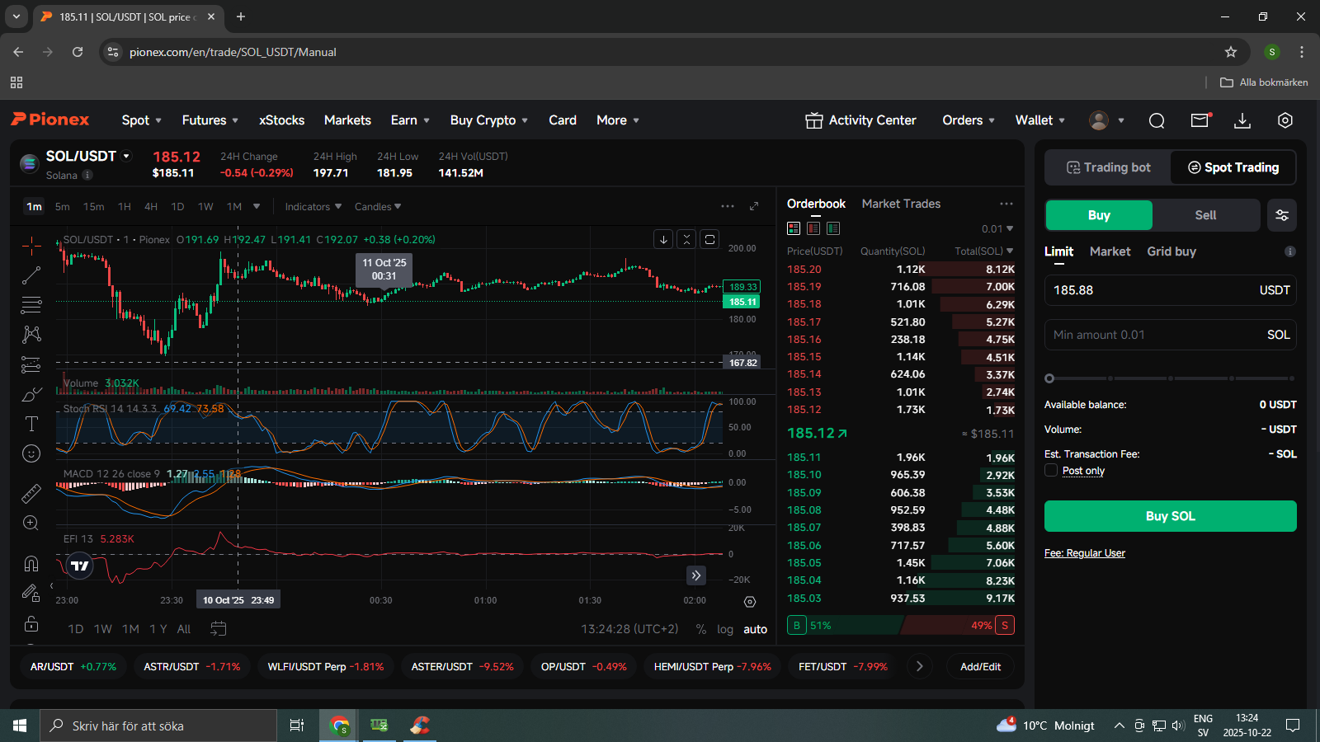Switch order side to Sell

1206,215
